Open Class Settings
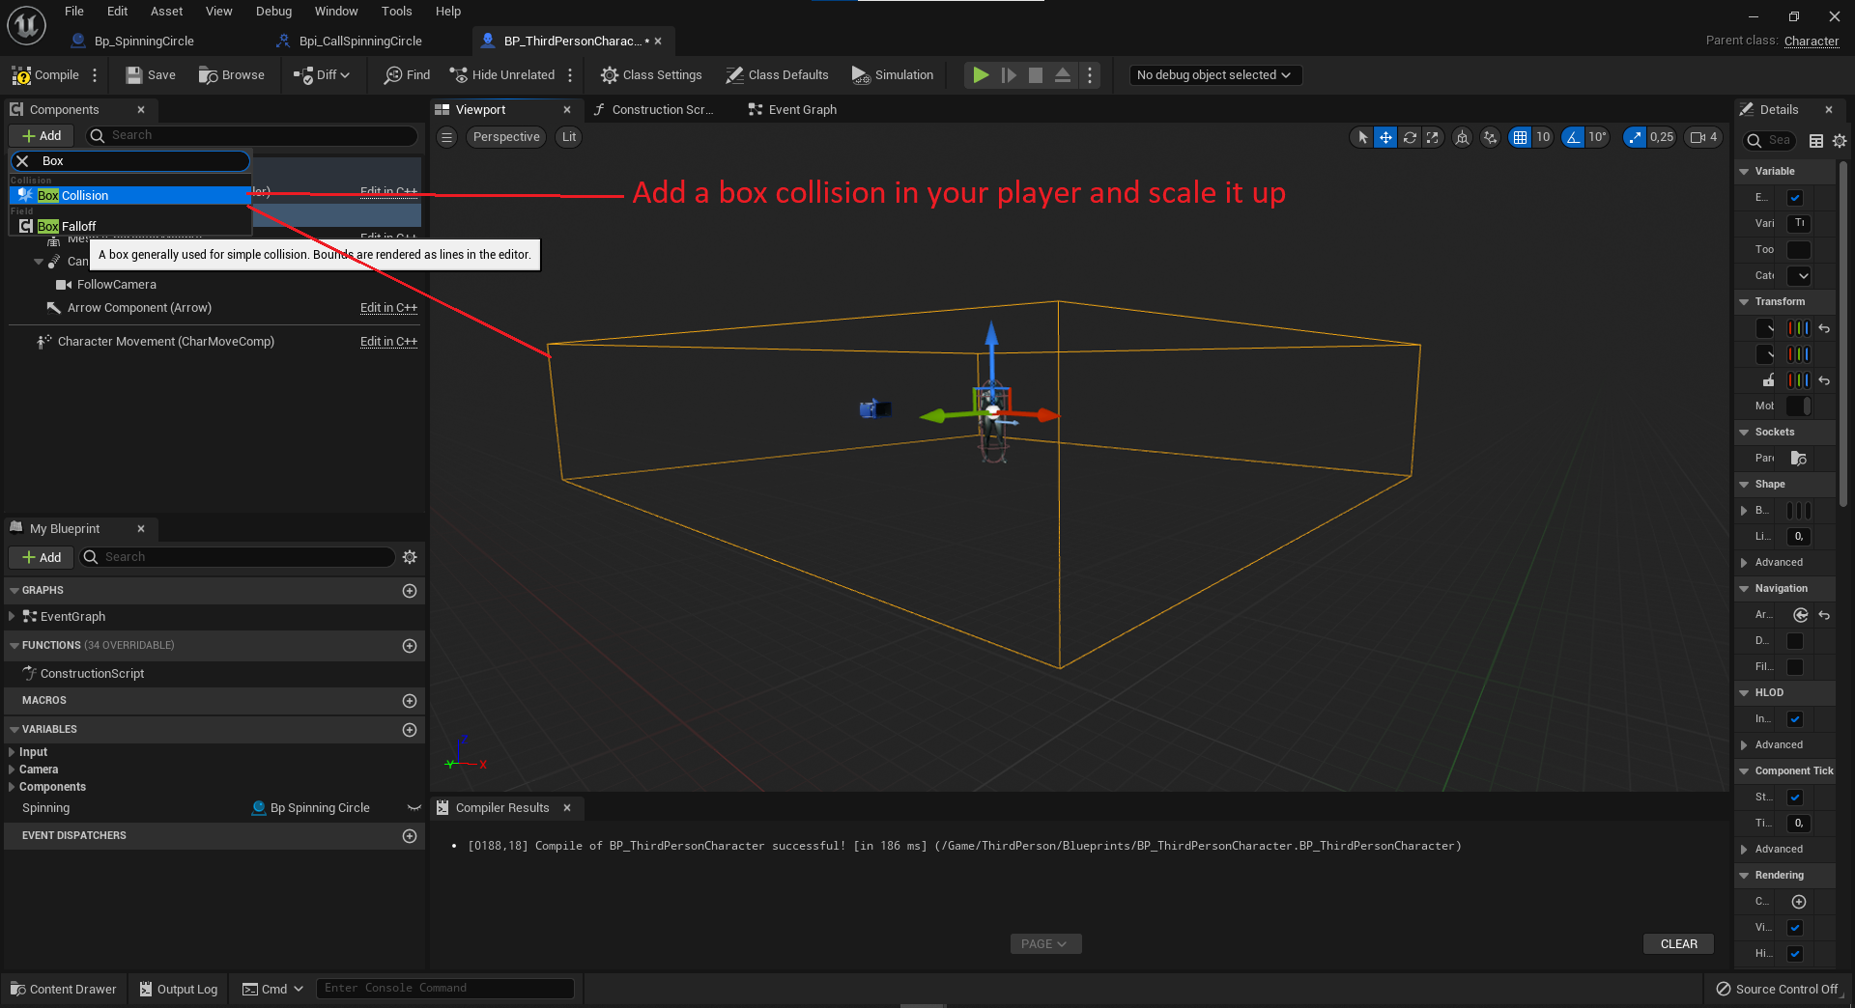Viewport: 1855px width, 1008px height. point(651,75)
